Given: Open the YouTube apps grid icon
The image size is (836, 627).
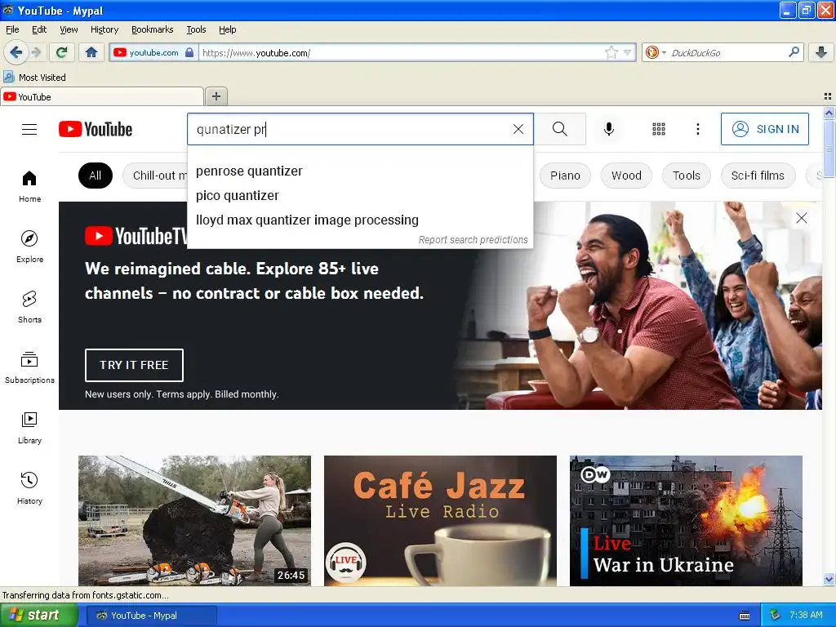Looking at the screenshot, I should (659, 129).
